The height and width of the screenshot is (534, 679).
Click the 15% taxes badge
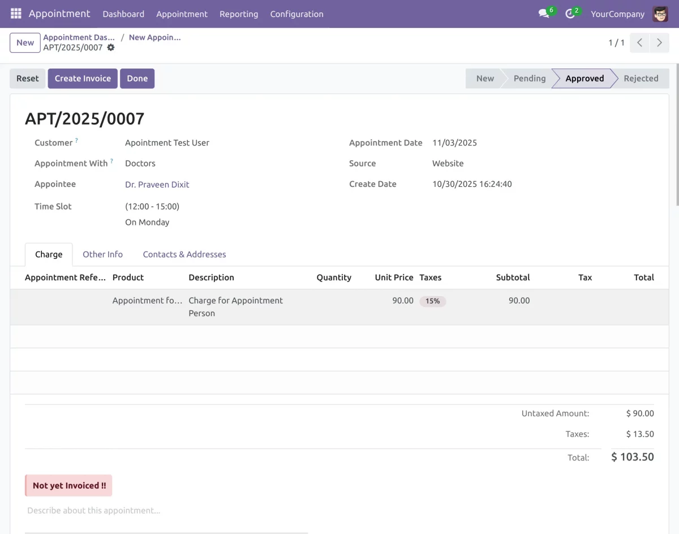point(432,301)
